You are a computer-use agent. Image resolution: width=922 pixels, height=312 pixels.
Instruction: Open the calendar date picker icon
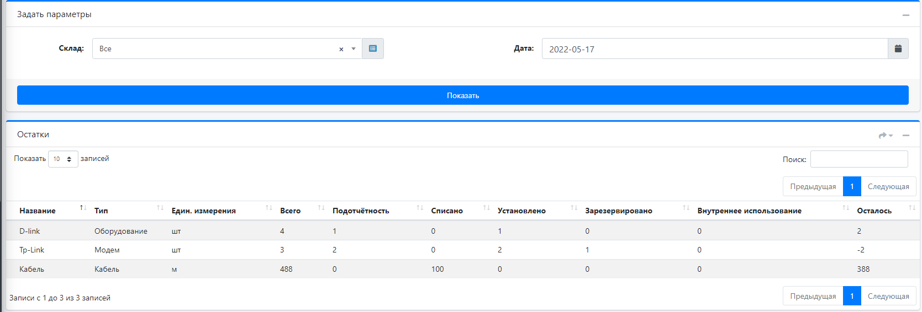(x=898, y=49)
